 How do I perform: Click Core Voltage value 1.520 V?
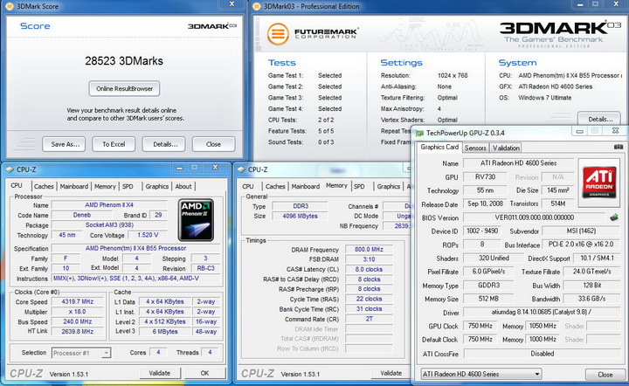click(x=148, y=235)
